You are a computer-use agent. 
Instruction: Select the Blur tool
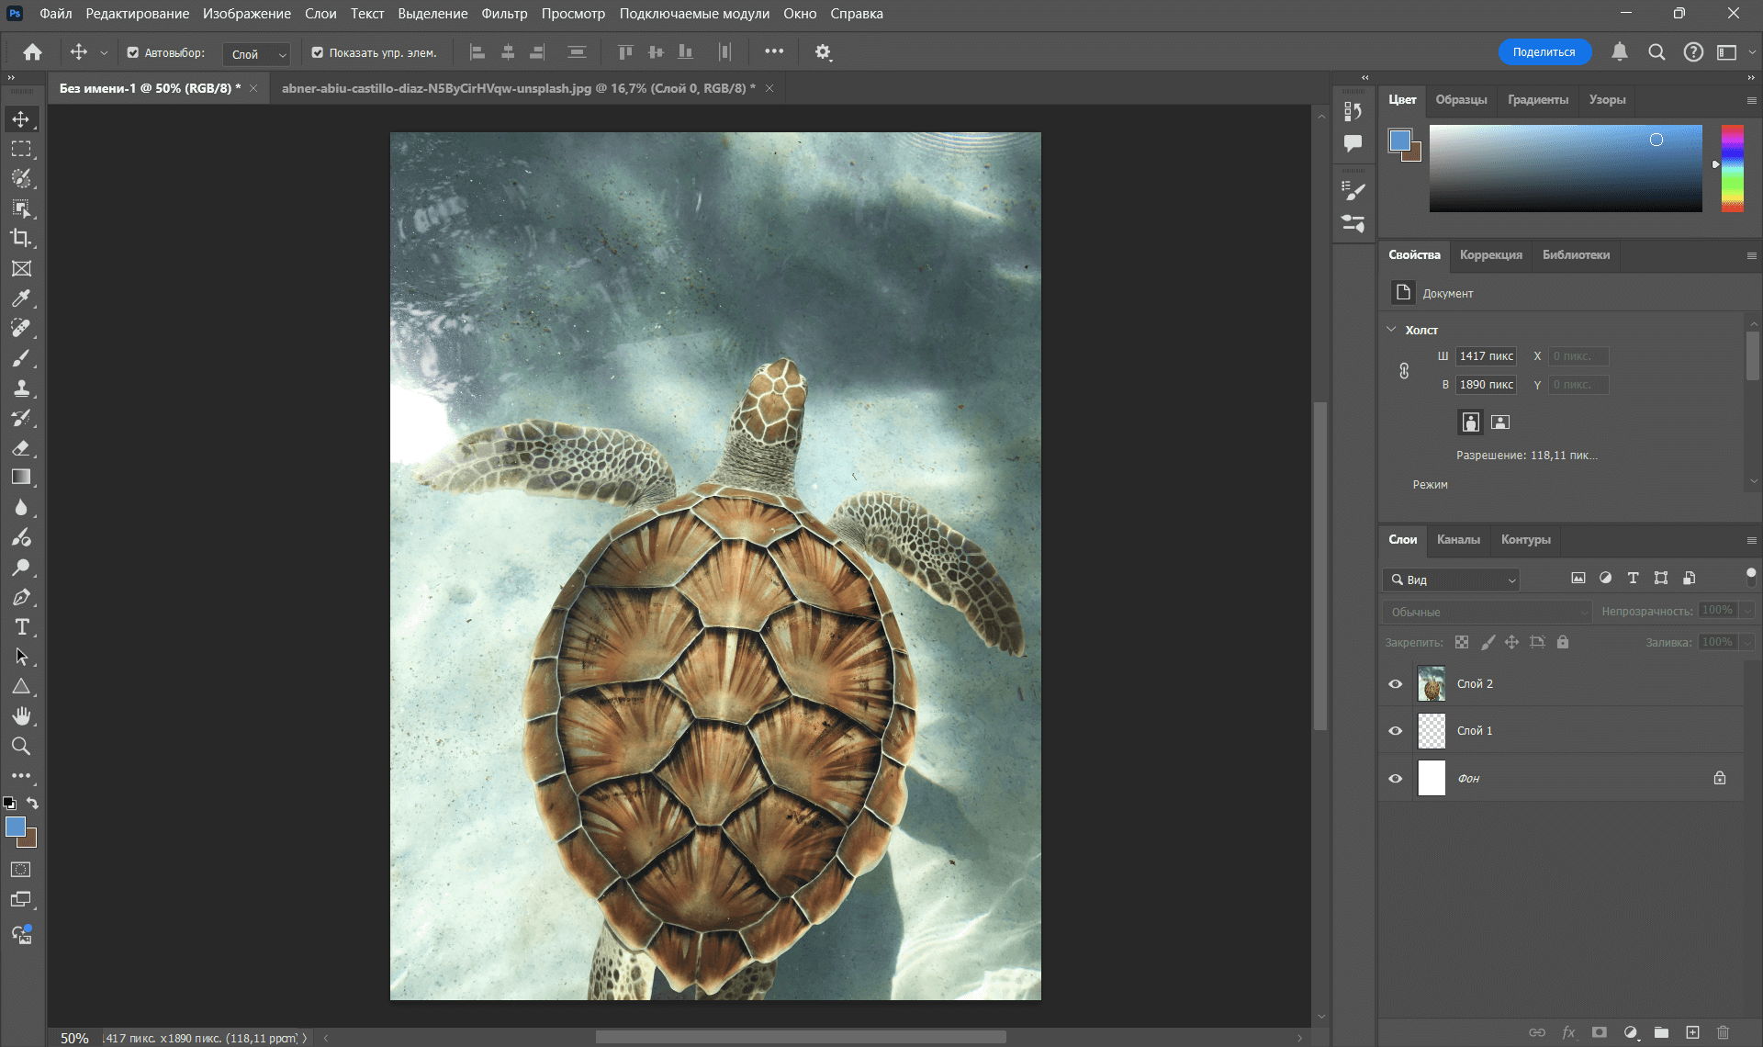[21, 508]
